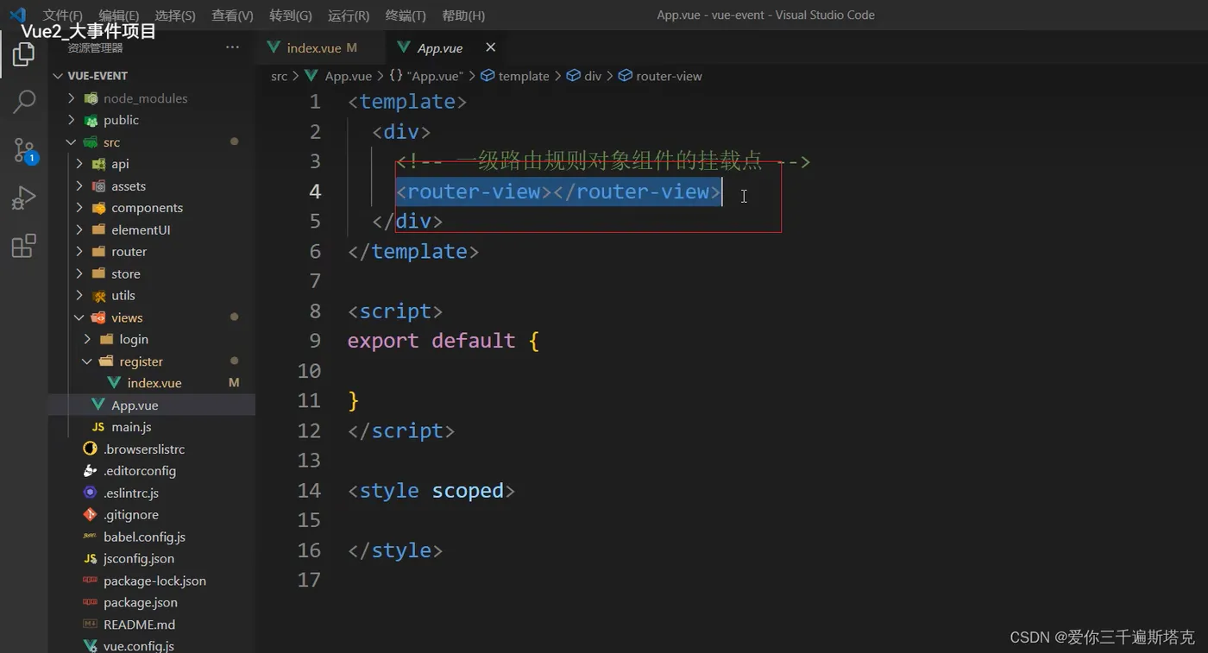
Task: Open the .eslintrc.js file
Action: pos(152,493)
